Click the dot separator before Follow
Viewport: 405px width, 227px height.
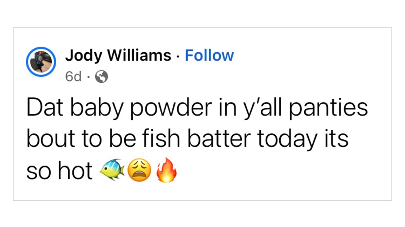click(178, 56)
